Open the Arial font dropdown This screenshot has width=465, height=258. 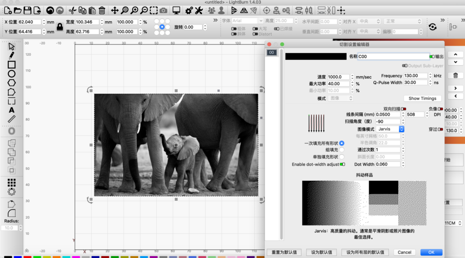(x=247, y=21)
